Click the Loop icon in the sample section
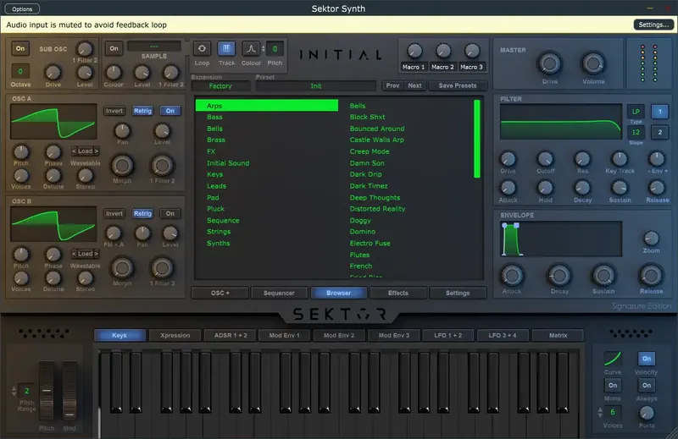The image size is (678, 439). (x=202, y=49)
